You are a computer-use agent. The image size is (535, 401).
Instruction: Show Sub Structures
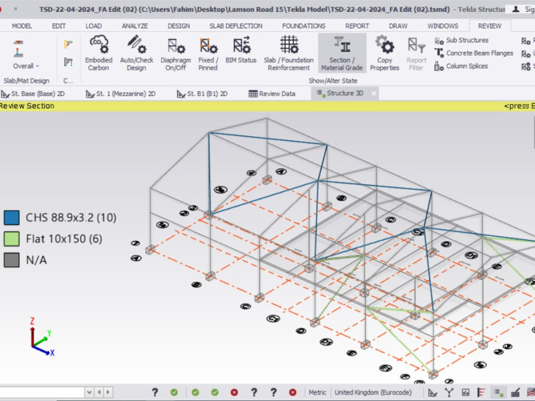click(x=461, y=40)
